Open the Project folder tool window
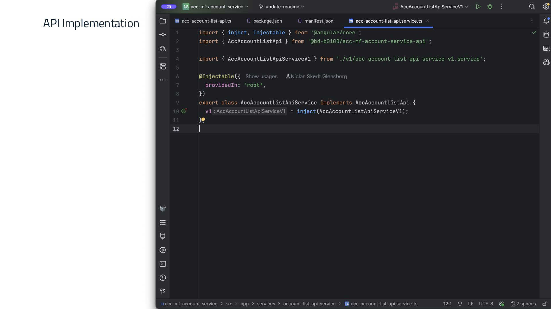The height and width of the screenshot is (309, 551). coord(163,21)
